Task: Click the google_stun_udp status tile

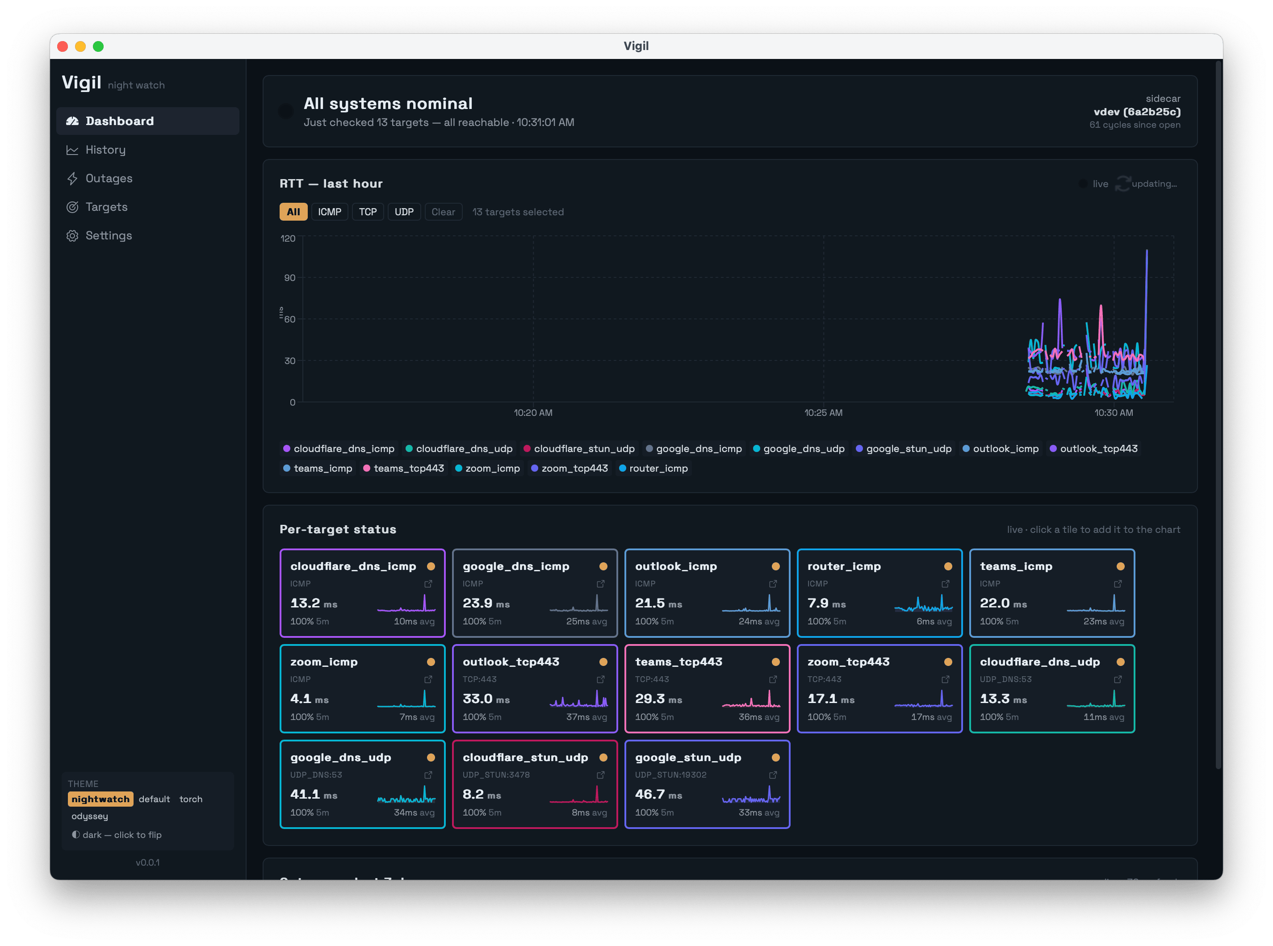Action: coord(707,784)
